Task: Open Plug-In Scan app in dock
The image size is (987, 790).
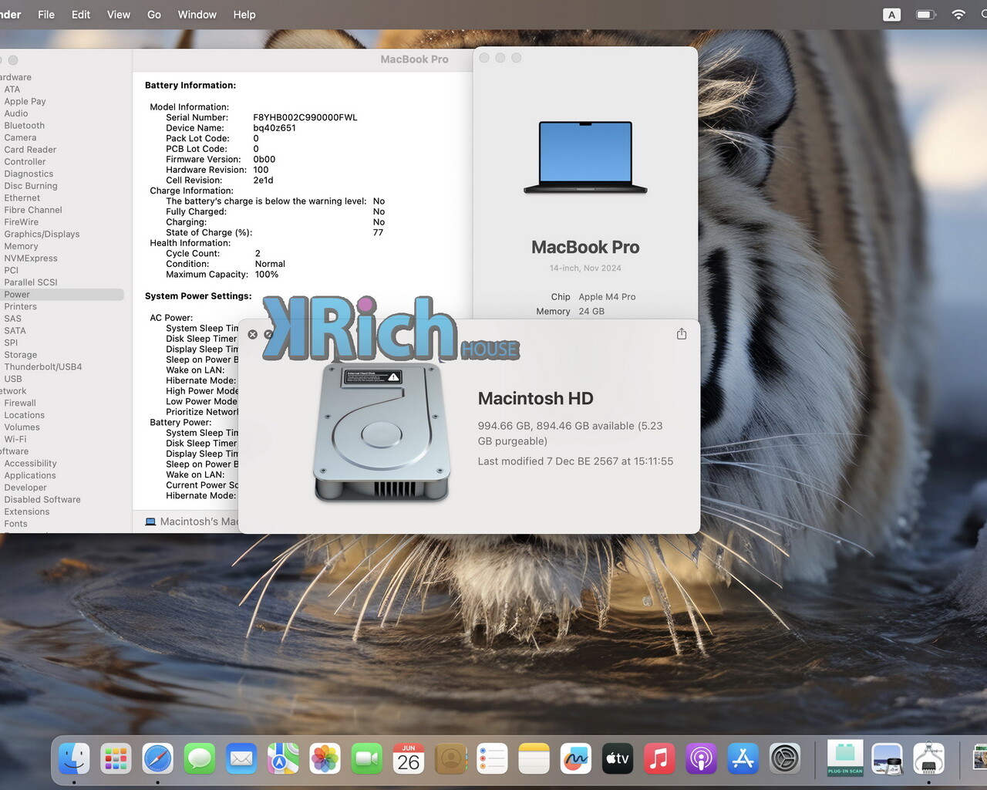Action: pyautogui.click(x=845, y=759)
